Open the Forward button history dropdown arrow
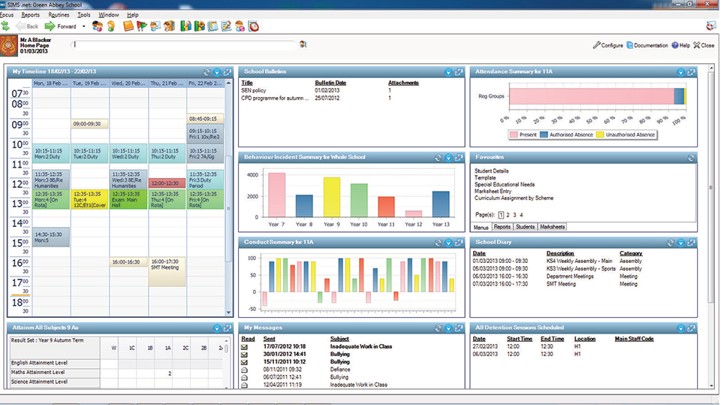The width and height of the screenshot is (721, 405). (83, 27)
